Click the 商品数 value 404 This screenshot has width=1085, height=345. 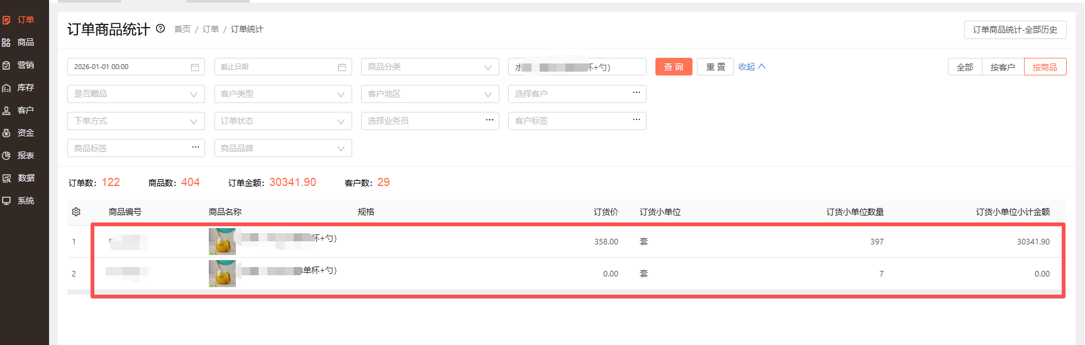click(190, 182)
